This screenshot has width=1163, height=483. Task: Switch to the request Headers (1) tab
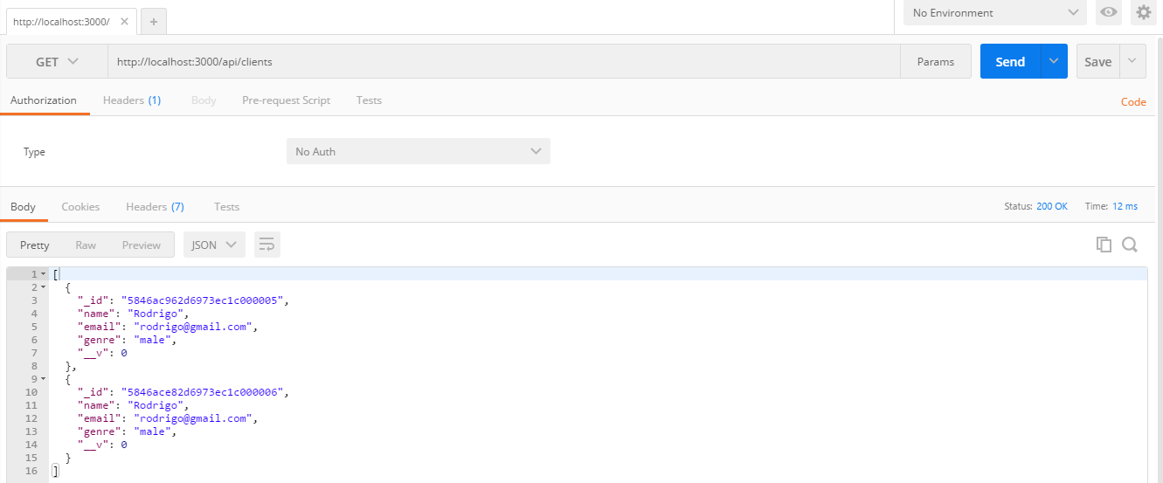[132, 100]
